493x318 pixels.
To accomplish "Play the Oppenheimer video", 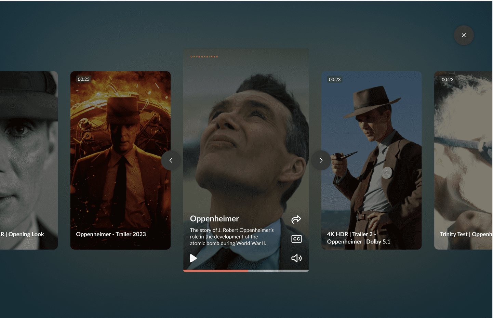I will [x=193, y=258].
